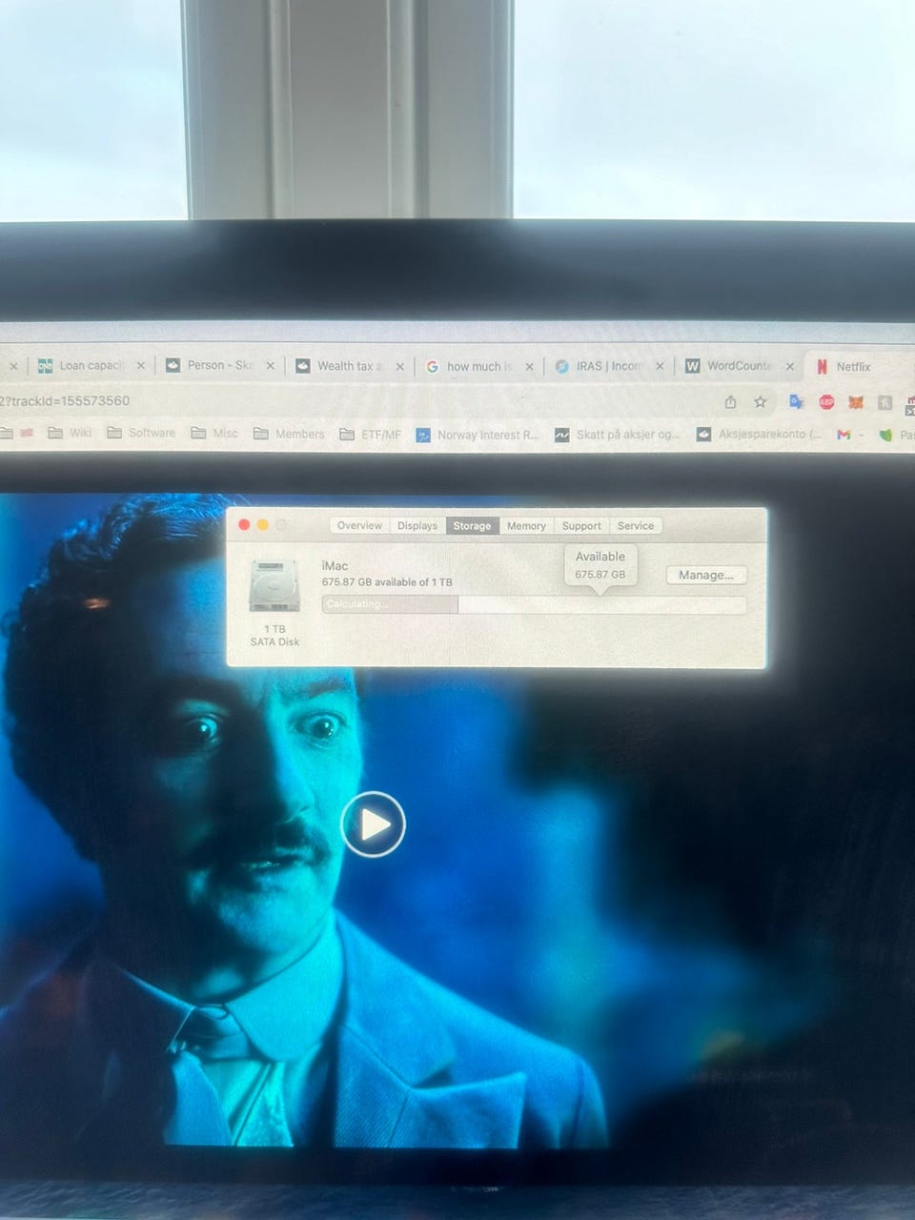Click the '675.87 GB available of 1 TB' text
This screenshot has width=915, height=1220.
387,582
